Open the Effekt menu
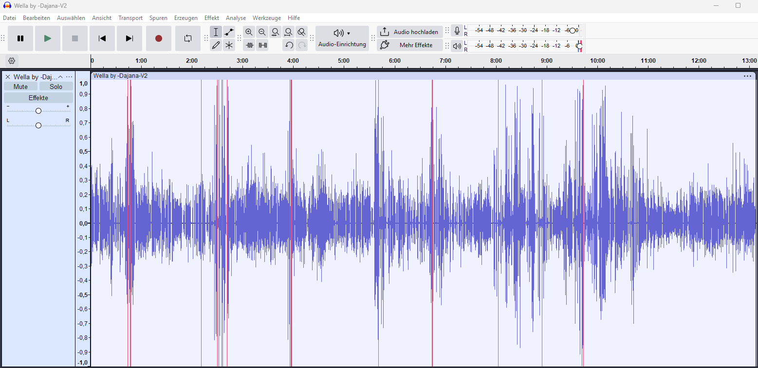Image resolution: width=758 pixels, height=368 pixels. point(212,18)
